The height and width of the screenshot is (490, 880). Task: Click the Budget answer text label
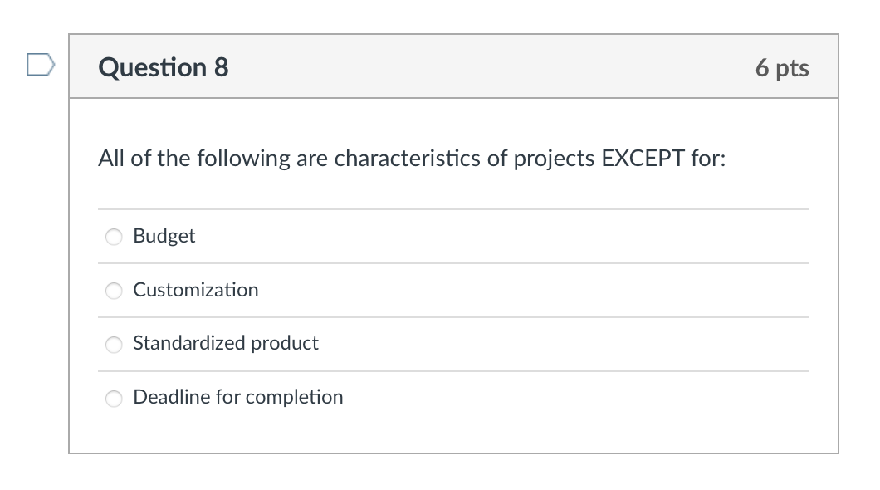tap(164, 236)
